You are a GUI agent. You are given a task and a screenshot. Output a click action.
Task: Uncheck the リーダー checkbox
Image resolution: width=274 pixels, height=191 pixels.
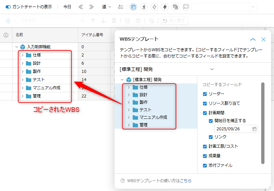pyautogui.click(x=205, y=94)
